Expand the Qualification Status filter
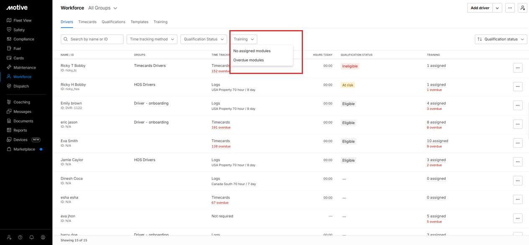This screenshot has width=529, height=245. tap(203, 39)
